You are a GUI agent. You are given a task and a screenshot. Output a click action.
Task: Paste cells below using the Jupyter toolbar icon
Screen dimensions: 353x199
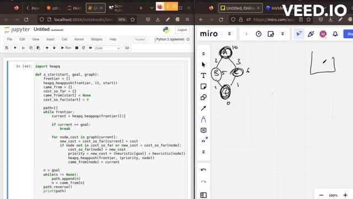click(x=38, y=48)
